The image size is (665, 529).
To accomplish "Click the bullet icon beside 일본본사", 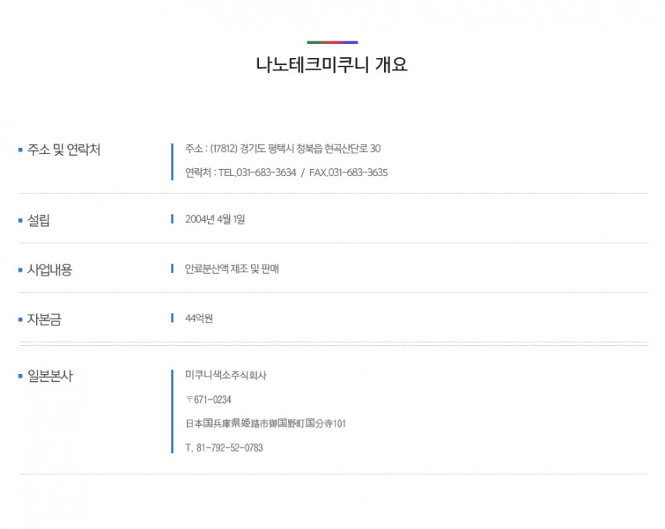I will [20, 376].
